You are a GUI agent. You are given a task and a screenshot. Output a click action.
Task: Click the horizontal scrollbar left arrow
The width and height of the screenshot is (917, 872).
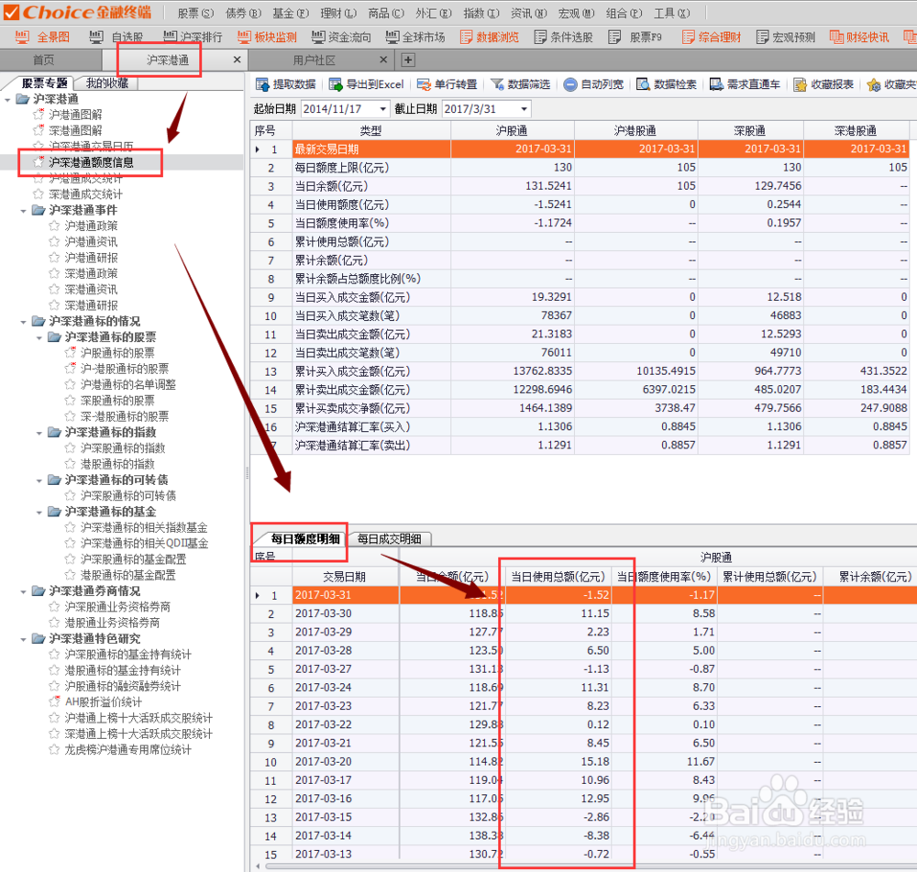(x=258, y=866)
